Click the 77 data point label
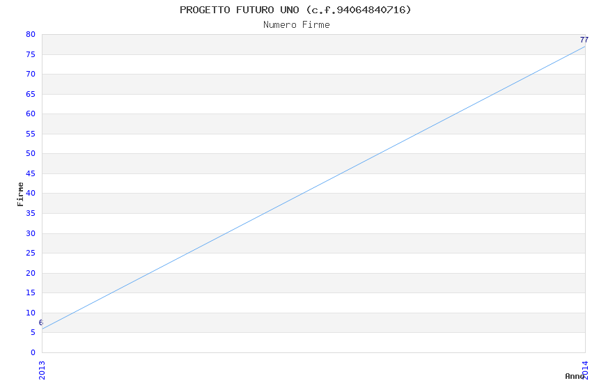The width and height of the screenshot is (592, 383). [584, 40]
